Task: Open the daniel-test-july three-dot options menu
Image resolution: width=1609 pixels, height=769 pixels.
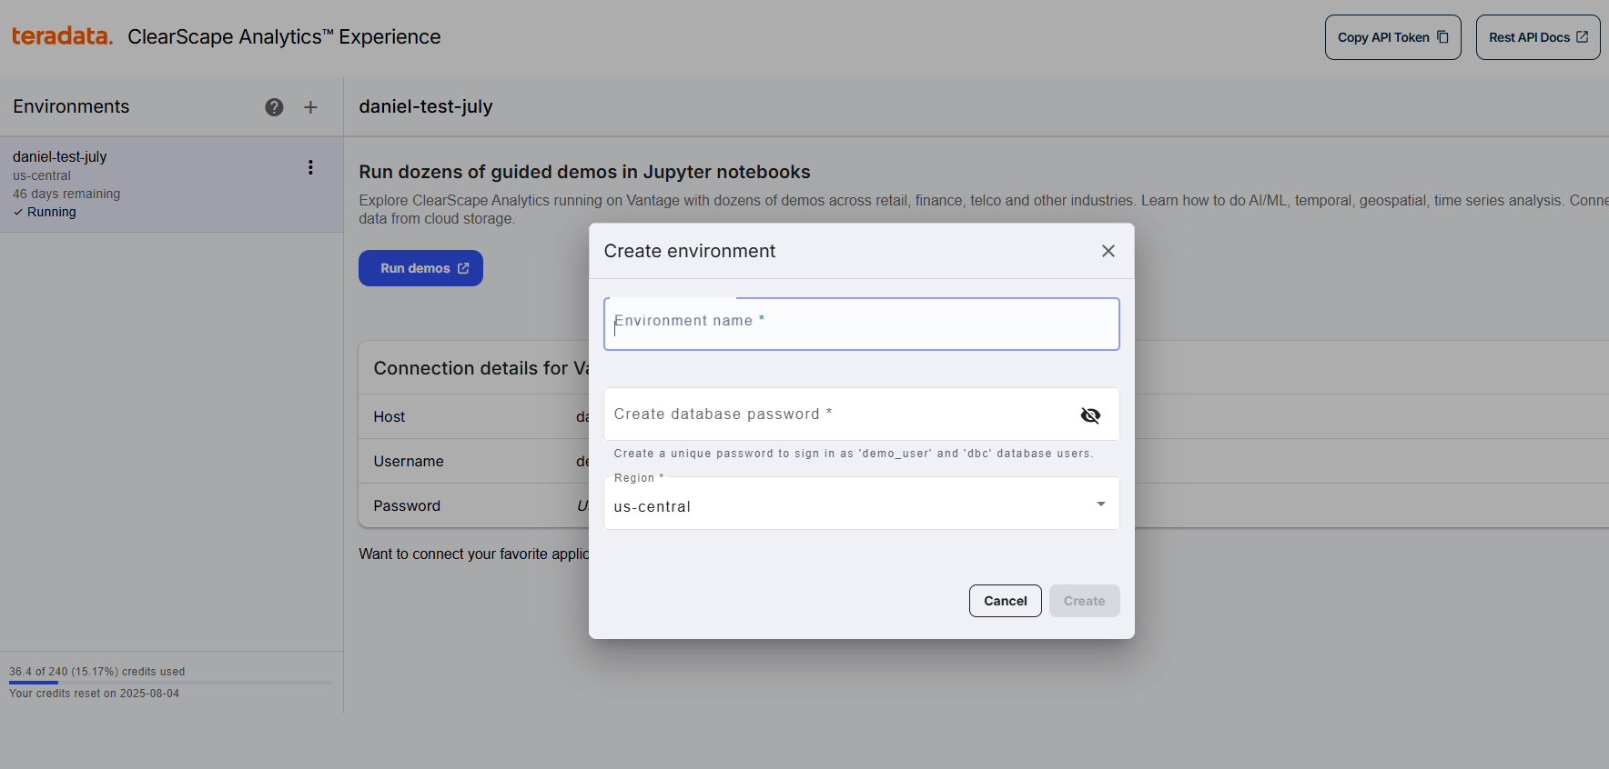Action: pos(310,167)
